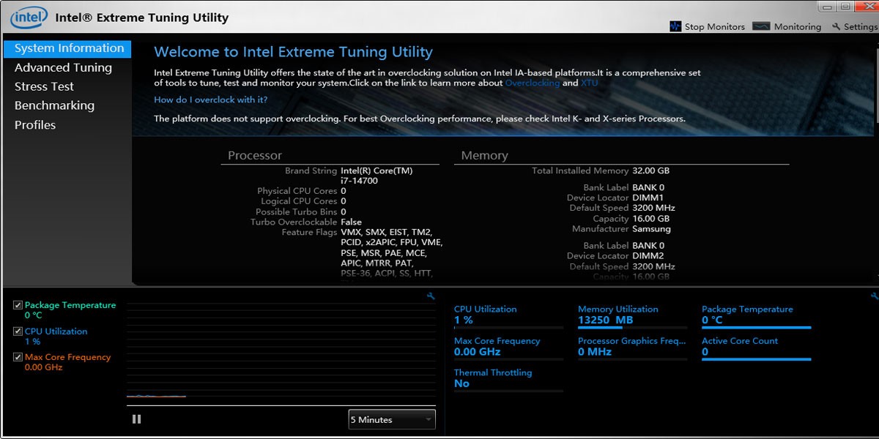Click Turbo Overclockable value False

coord(351,222)
